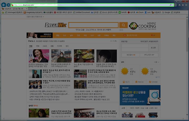Open the Untitled Document bookmark
This screenshot has height=121, width=189.
[82, 12]
